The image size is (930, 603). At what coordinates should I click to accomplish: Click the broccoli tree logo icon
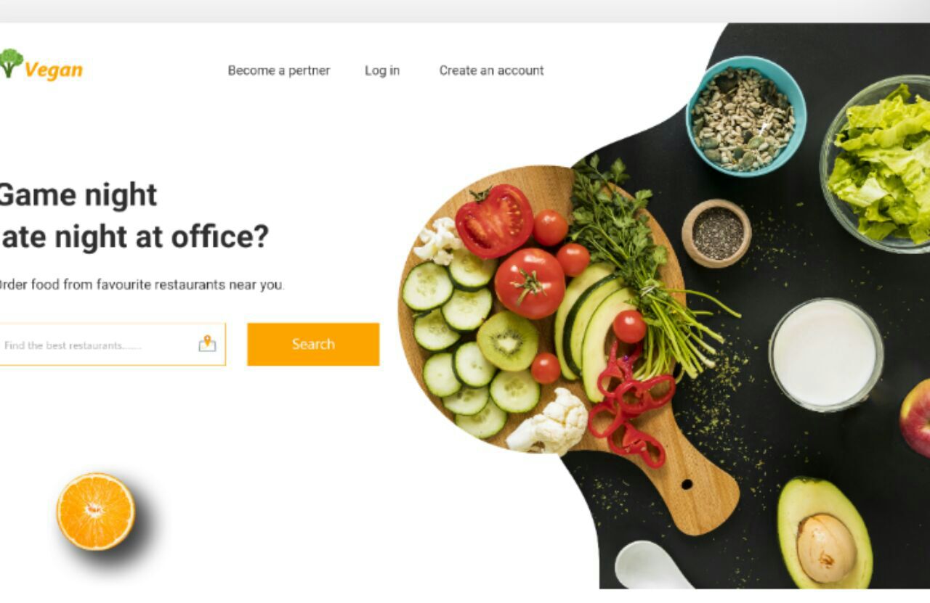coord(11,63)
